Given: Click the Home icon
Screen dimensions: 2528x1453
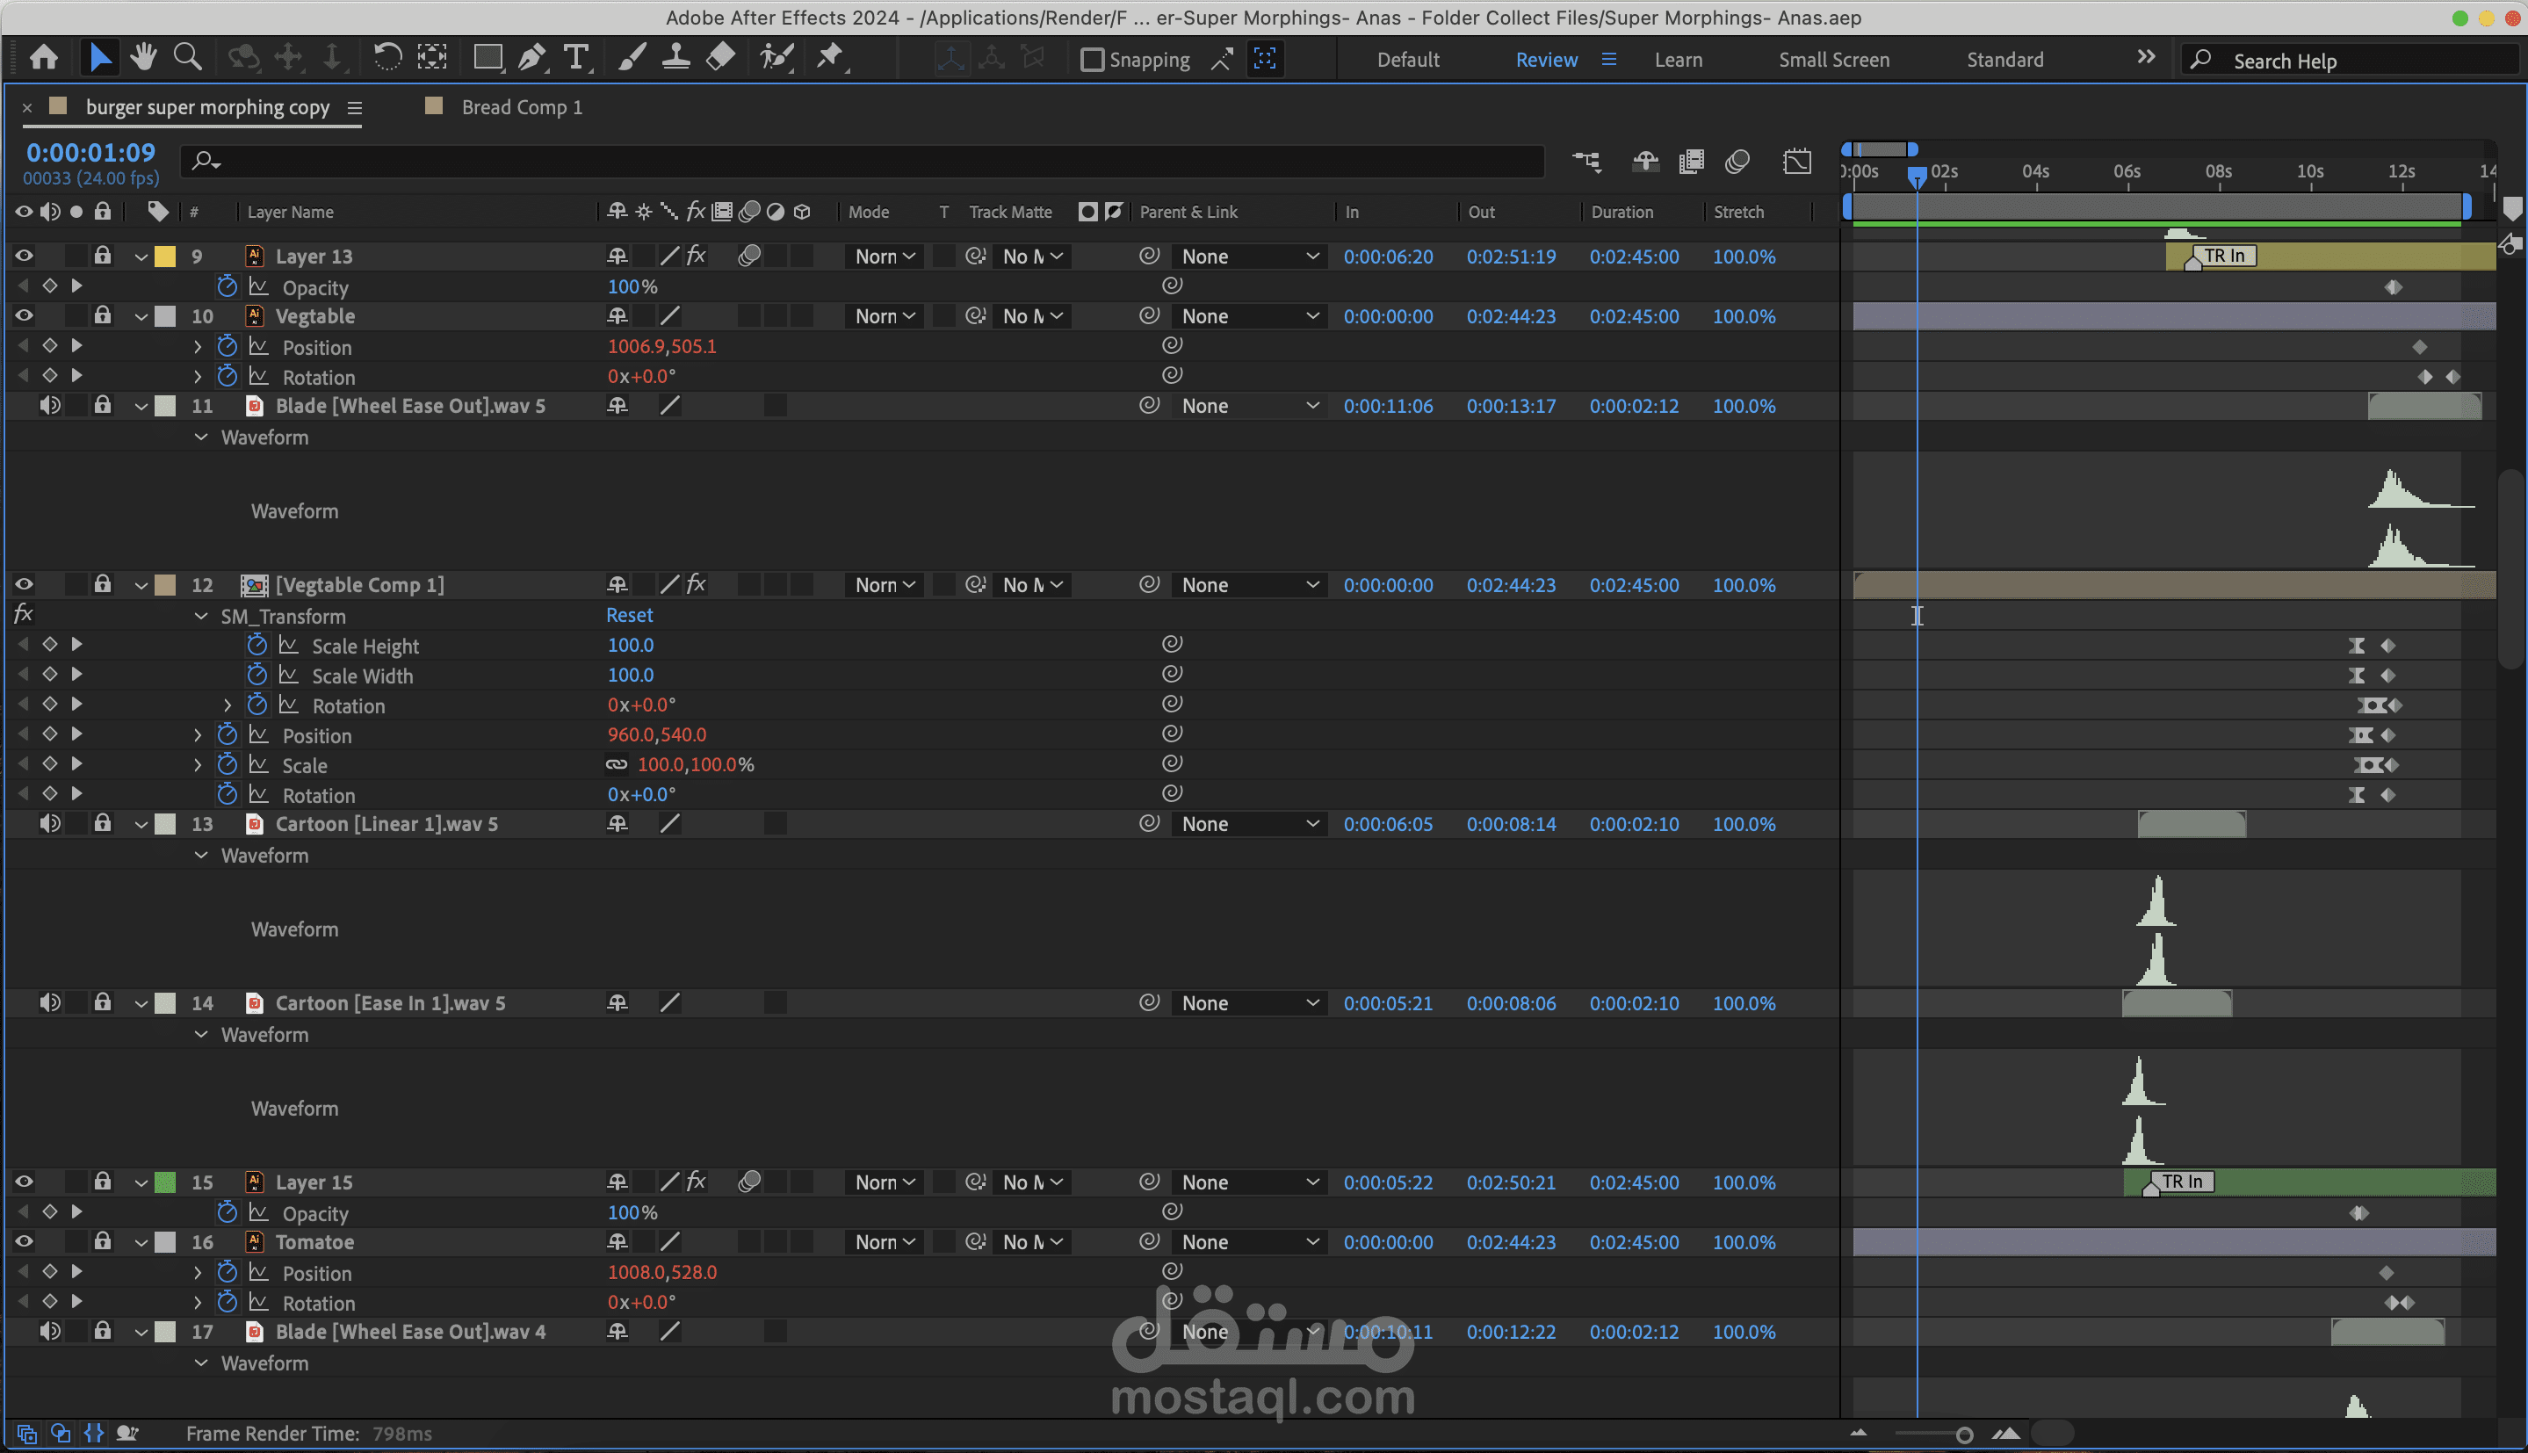Looking at the screenshot, I should (x=43, y=58).
